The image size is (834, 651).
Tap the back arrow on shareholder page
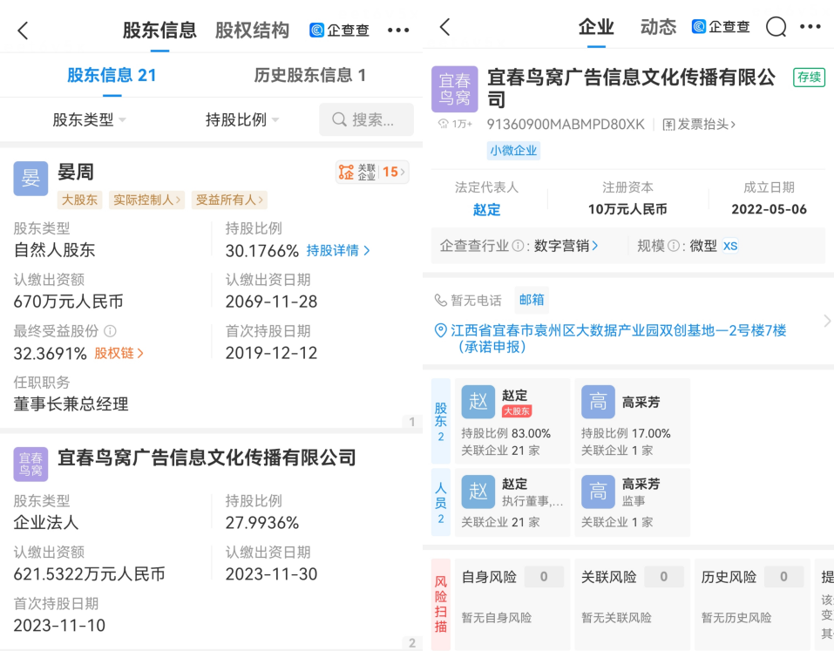pos(24,31)
